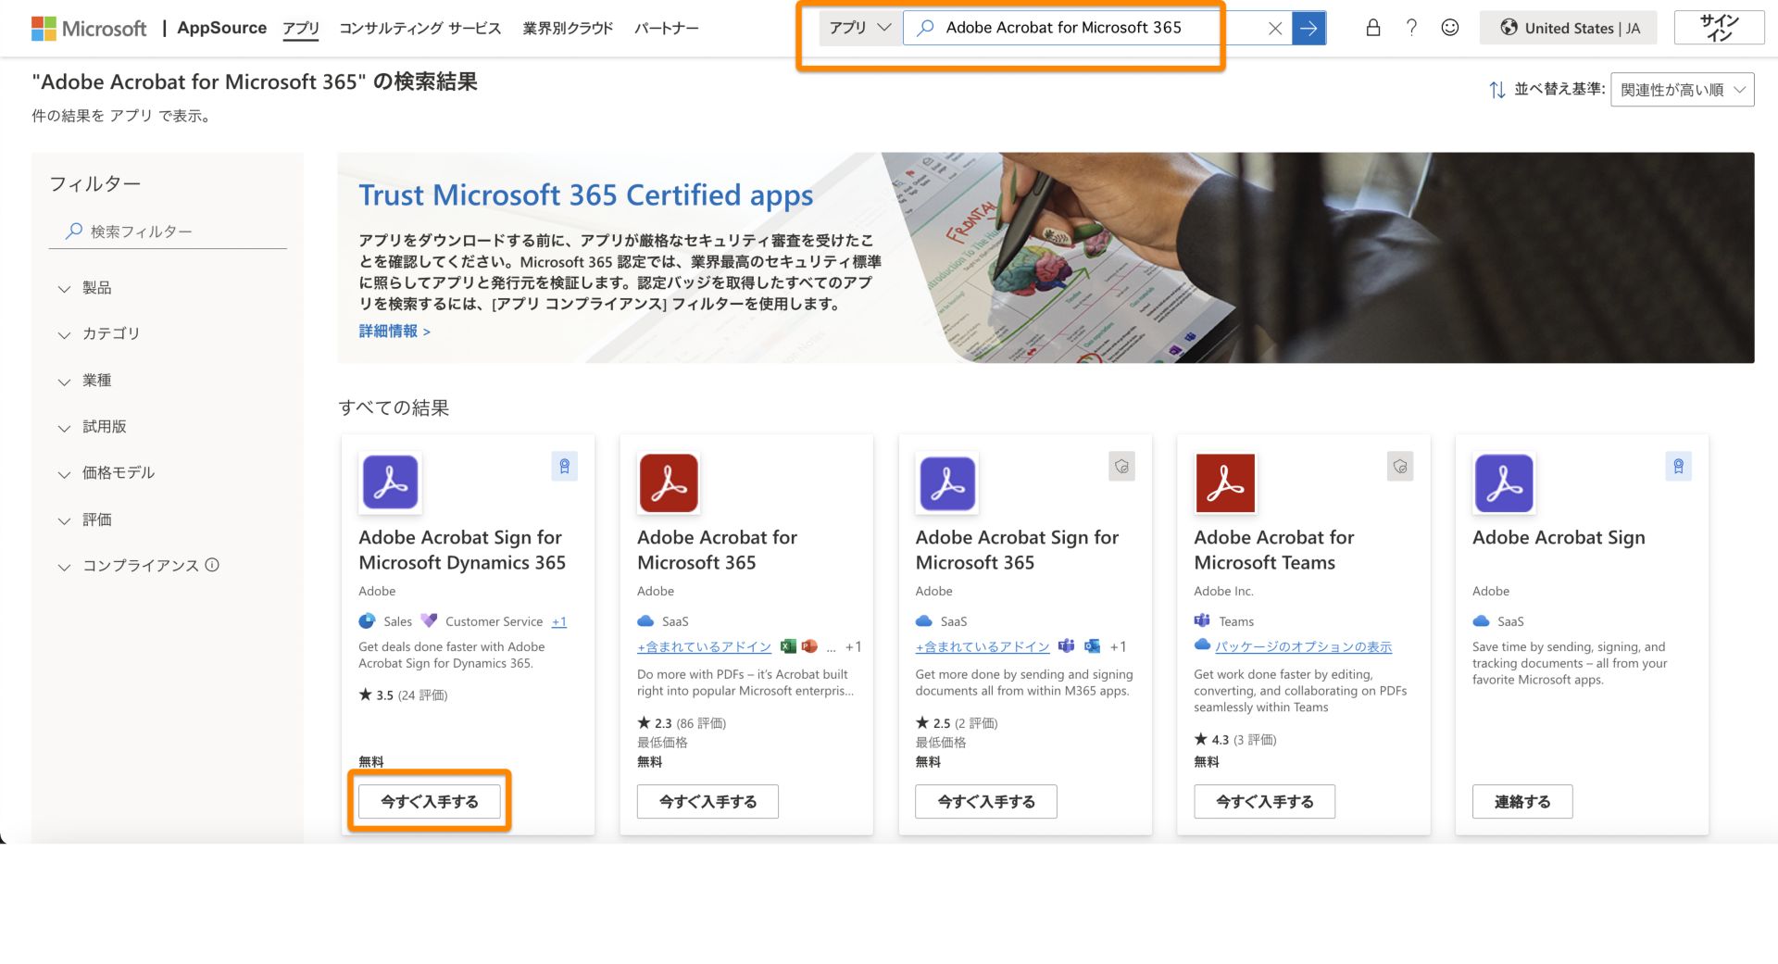Click shield badge on Acrobat Sign for Microsoft 365 card
The image size is (1778, 964).
pyautogui.click(x=1121, y=466)
